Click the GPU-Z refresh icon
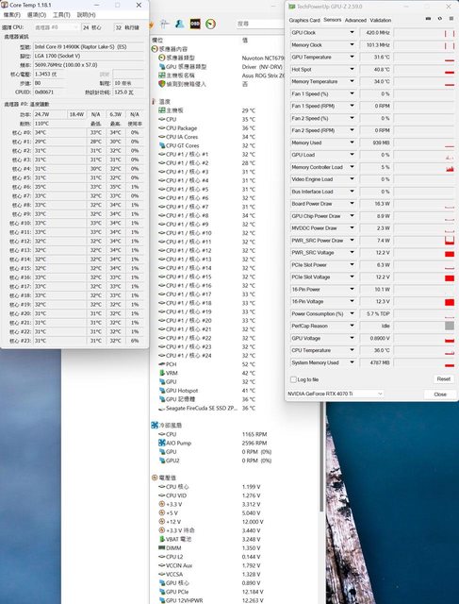459x604 pixels. point(440,19)
